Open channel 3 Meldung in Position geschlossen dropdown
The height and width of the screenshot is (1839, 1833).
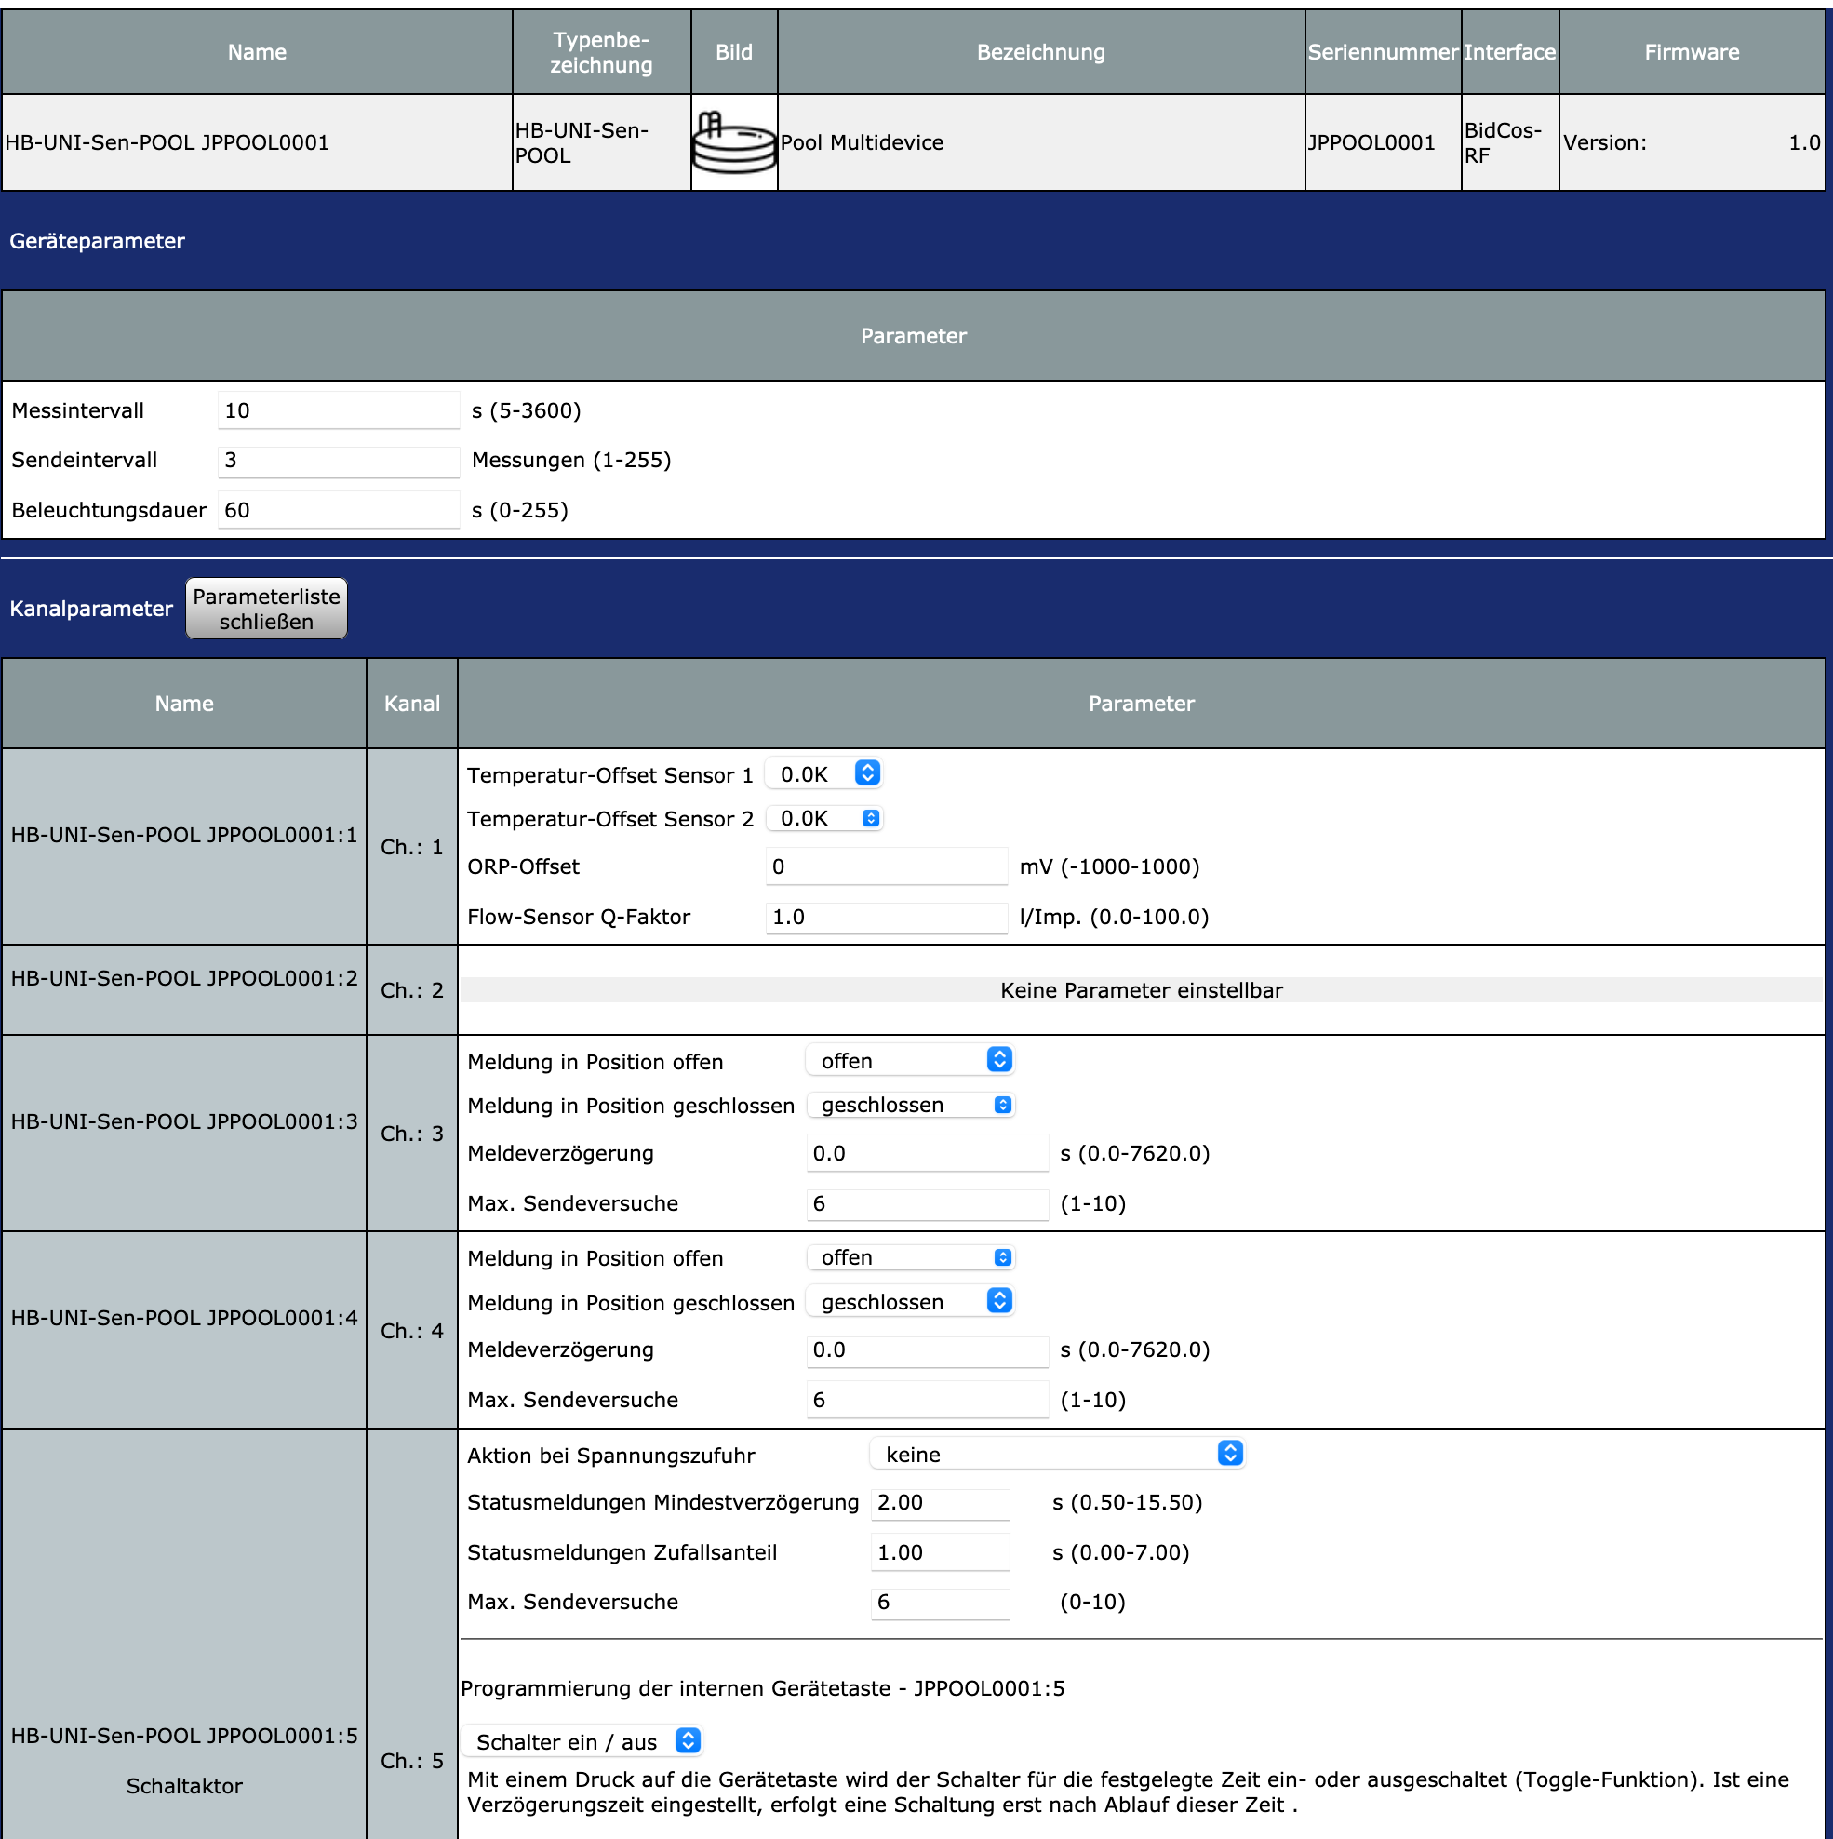click(x=910, y=1104)
